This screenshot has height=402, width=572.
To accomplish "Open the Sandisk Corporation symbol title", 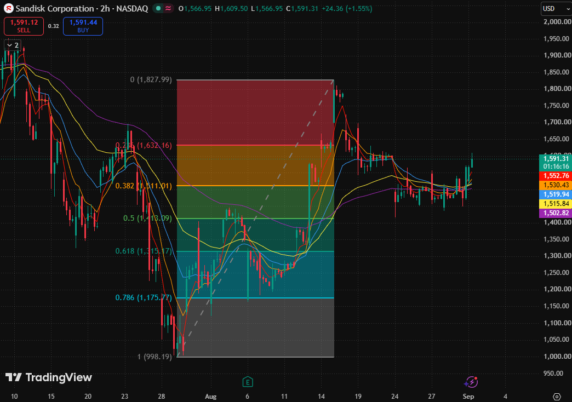I will click(82, 8).
